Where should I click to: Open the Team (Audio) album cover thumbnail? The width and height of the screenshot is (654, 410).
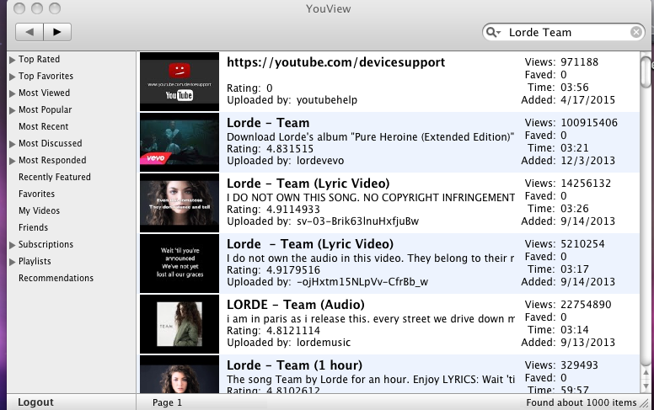coord(180,324)
